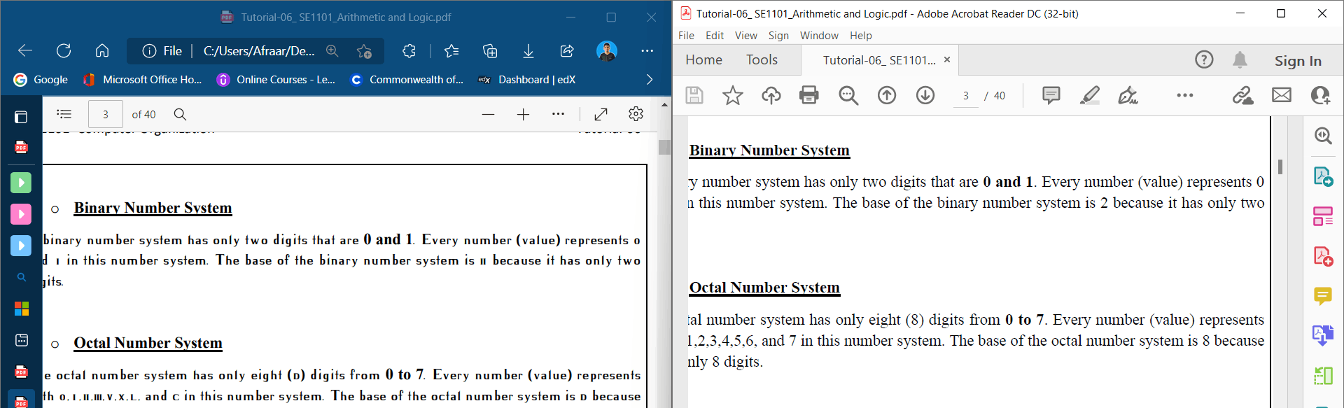This screenshot has height=408, width=1344.
Task: Open Edge collections
Action: (x=490, y=51)
